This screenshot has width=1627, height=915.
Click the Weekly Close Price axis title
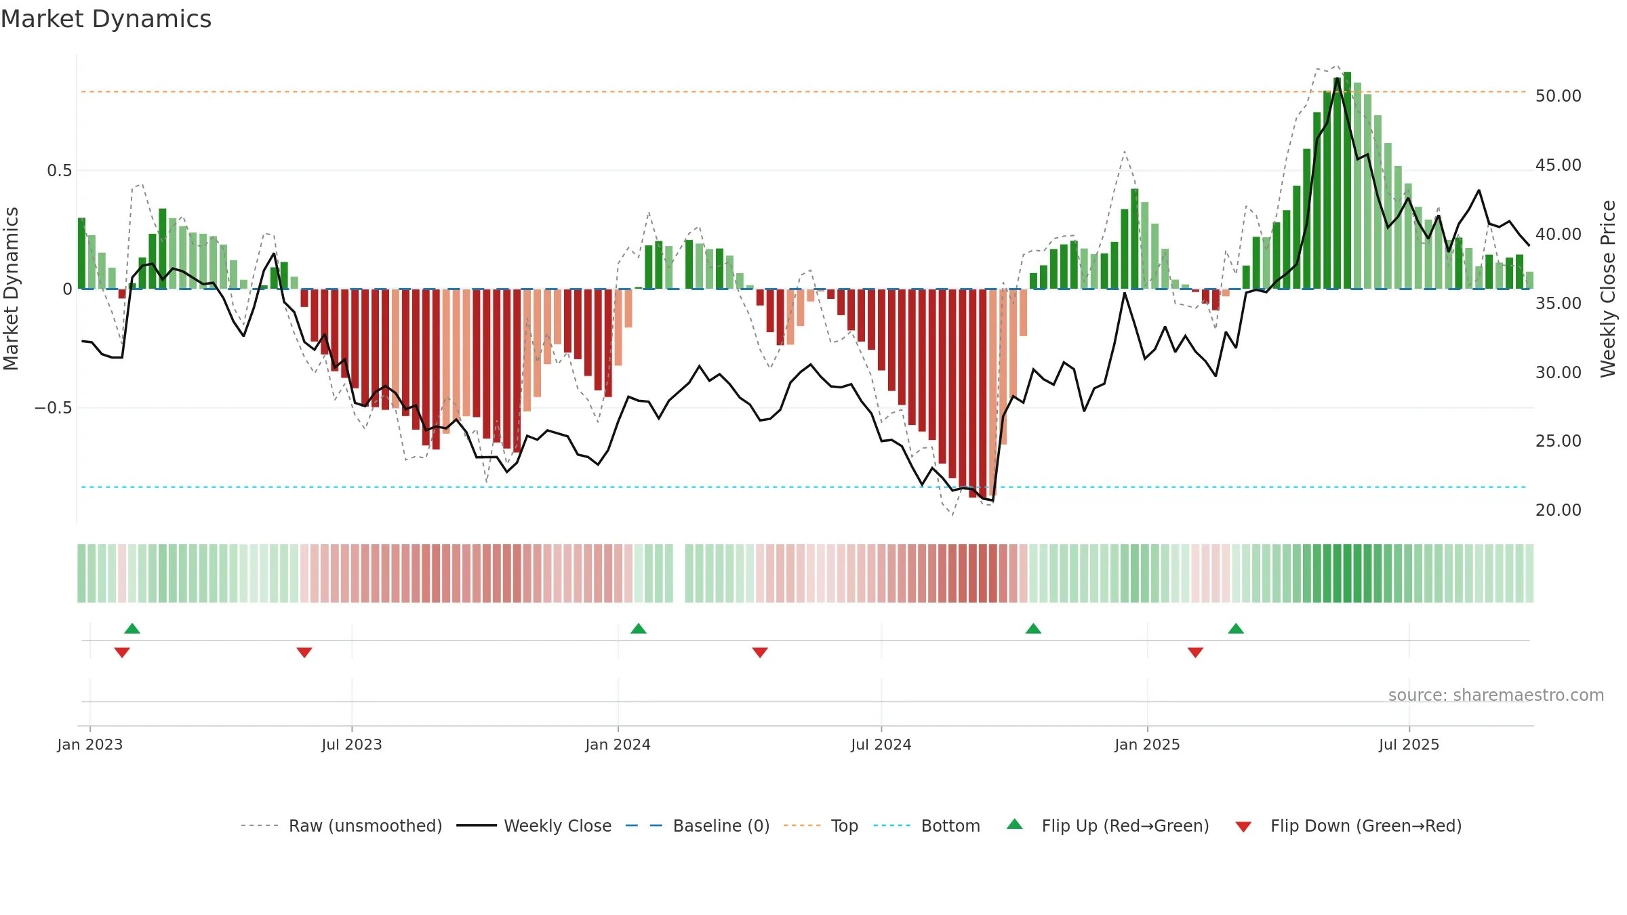pyautogui.click(x=1609, y=289)
